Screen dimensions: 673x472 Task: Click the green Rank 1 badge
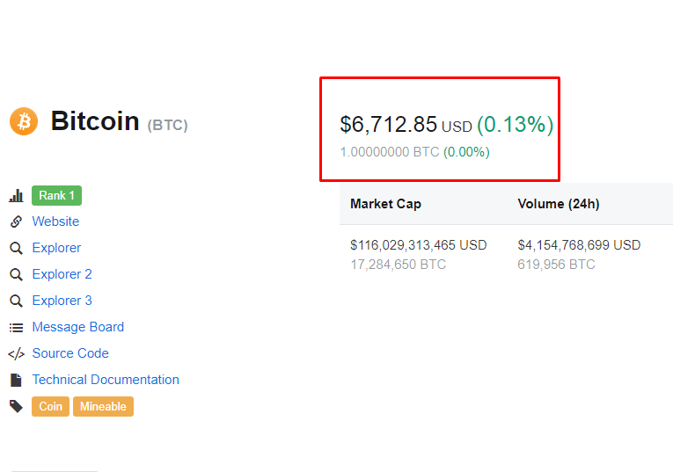56,195
